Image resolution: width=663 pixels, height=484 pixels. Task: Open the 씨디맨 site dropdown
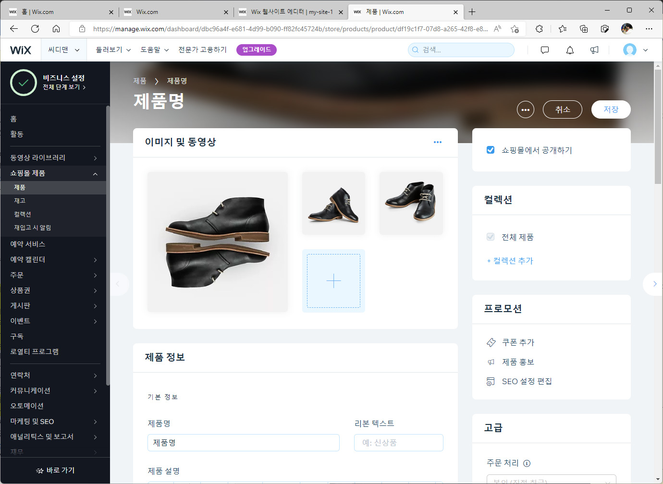[x=64, y=50]
